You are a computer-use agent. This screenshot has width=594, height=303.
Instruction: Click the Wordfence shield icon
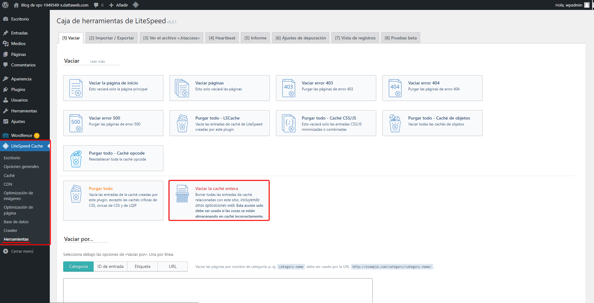pos(6,135)
